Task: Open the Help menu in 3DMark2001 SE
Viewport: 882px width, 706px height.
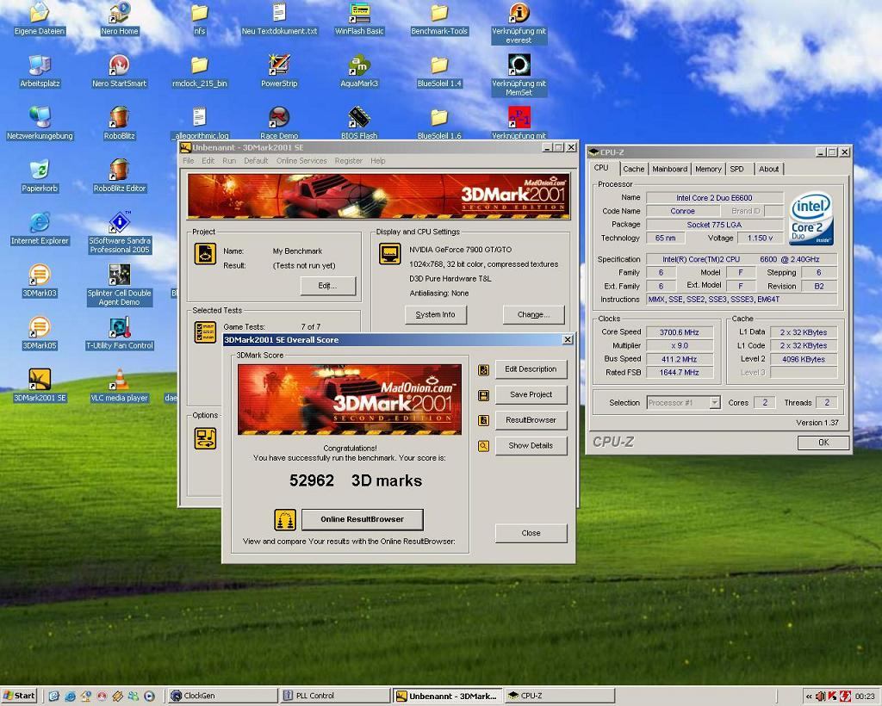Action: point(378,161)
